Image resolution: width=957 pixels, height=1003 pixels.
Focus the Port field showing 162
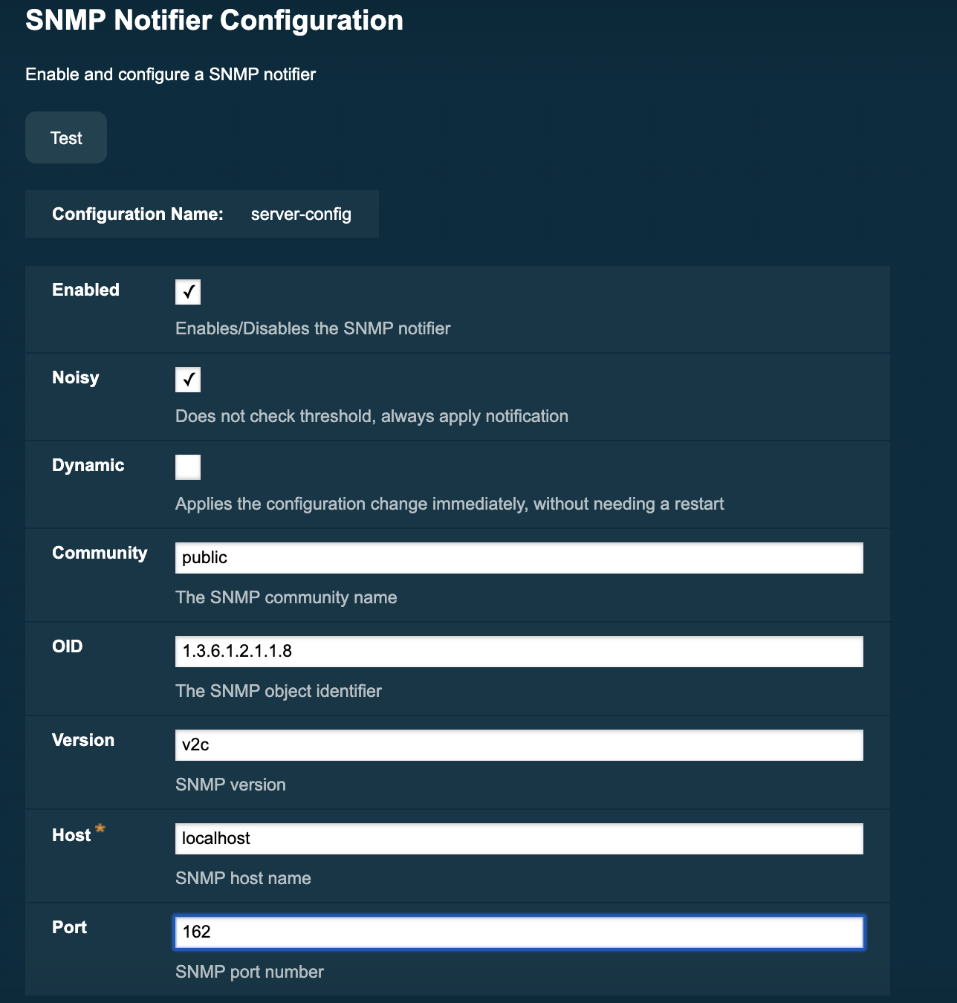(x=519, y=932)
